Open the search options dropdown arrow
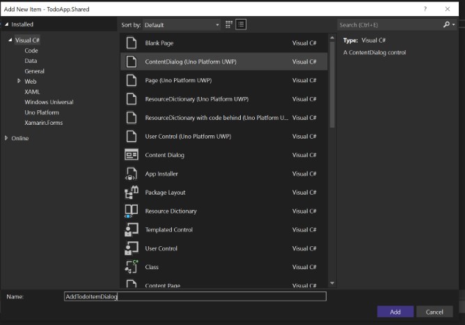The image size is (465, 325). 453,24
